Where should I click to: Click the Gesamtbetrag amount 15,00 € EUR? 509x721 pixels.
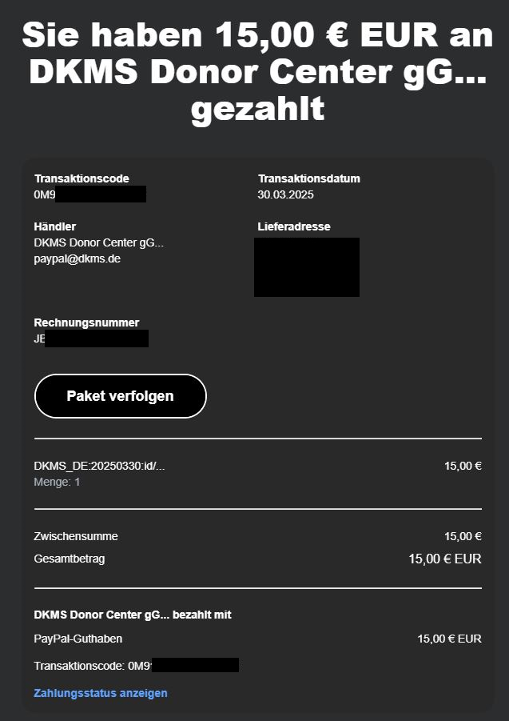point(444,559)
